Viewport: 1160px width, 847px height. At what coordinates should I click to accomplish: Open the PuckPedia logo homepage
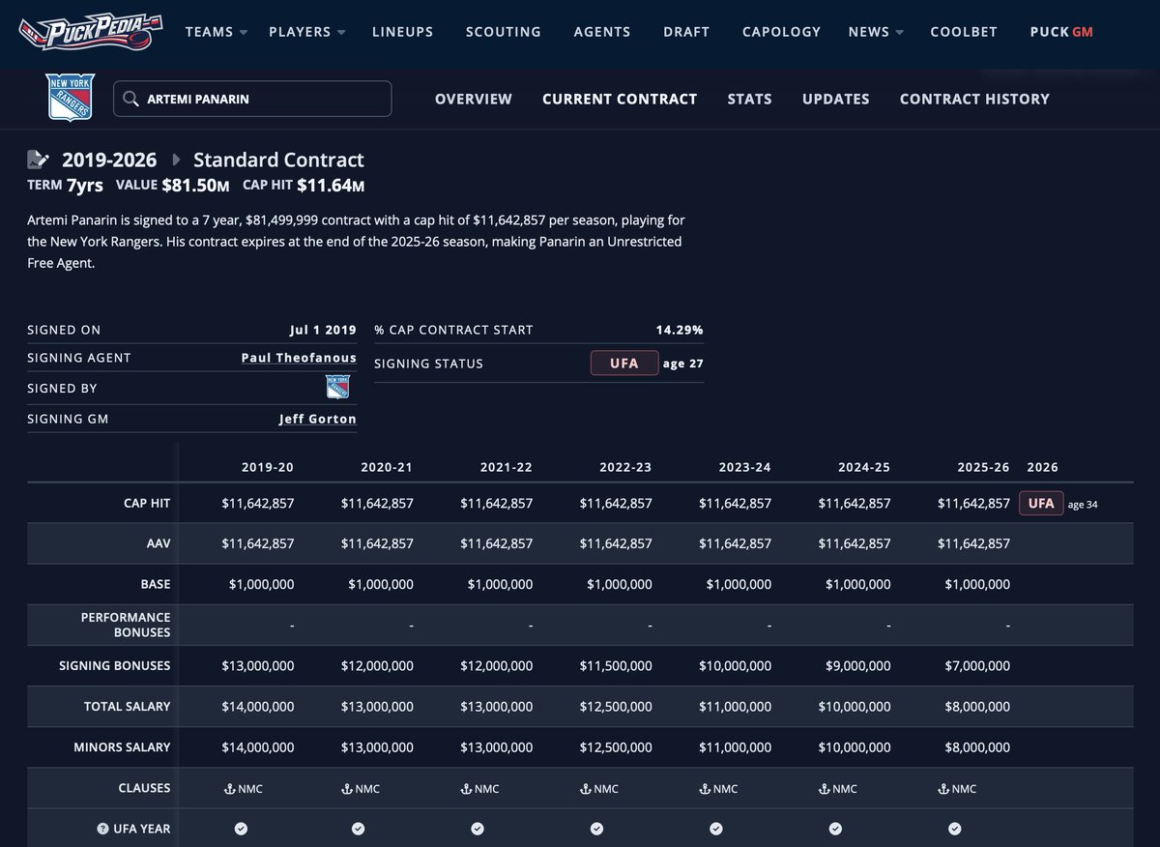(x=92, y=31)
